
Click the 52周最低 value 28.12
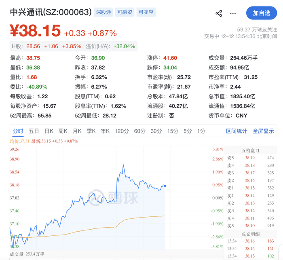[110, 116]
